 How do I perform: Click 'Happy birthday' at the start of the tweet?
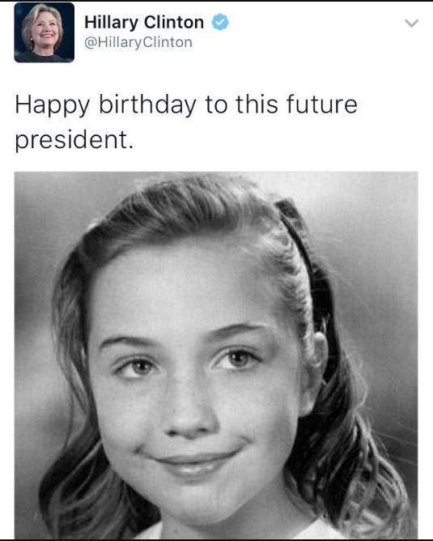[105, 105]
